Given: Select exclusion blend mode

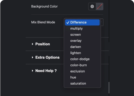Looking at the screenshot, I should 82,71.
